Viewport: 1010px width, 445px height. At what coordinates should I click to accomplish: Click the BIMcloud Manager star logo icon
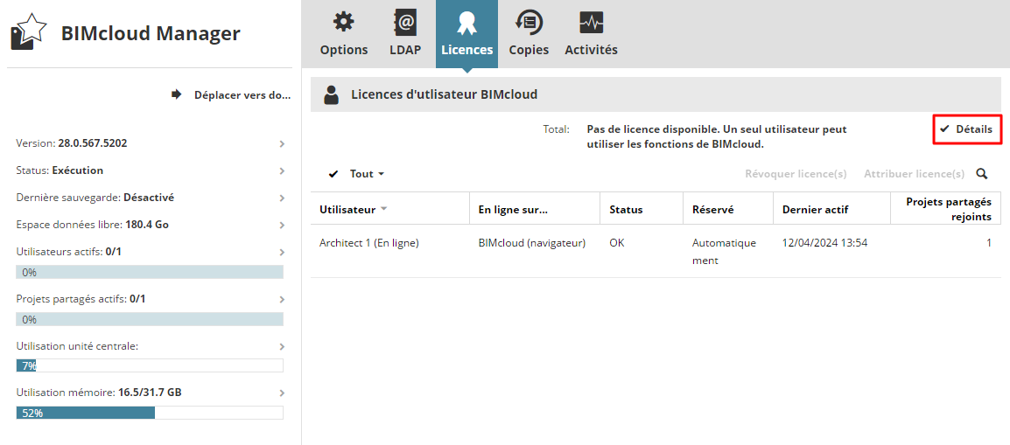[29, 31]
